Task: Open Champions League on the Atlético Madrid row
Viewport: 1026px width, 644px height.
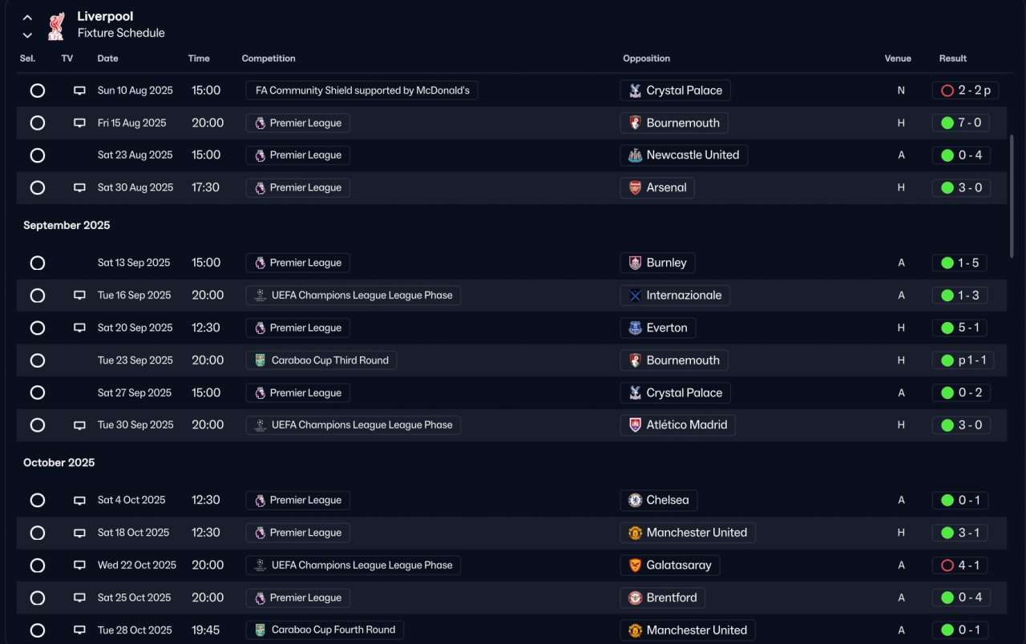Action: coord(353,425)
